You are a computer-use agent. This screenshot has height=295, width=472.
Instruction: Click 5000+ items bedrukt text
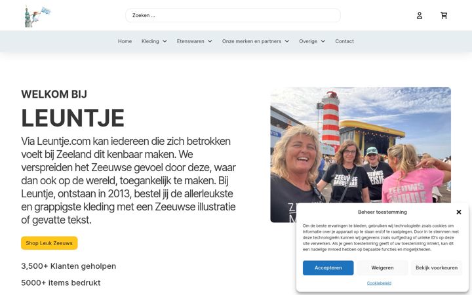[61, 283]
